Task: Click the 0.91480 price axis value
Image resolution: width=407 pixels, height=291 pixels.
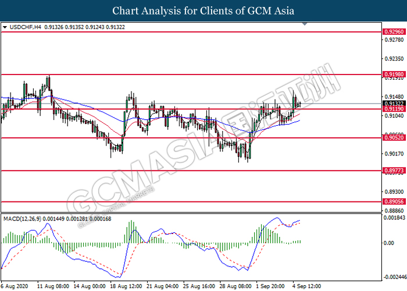Action: [394, 97]
